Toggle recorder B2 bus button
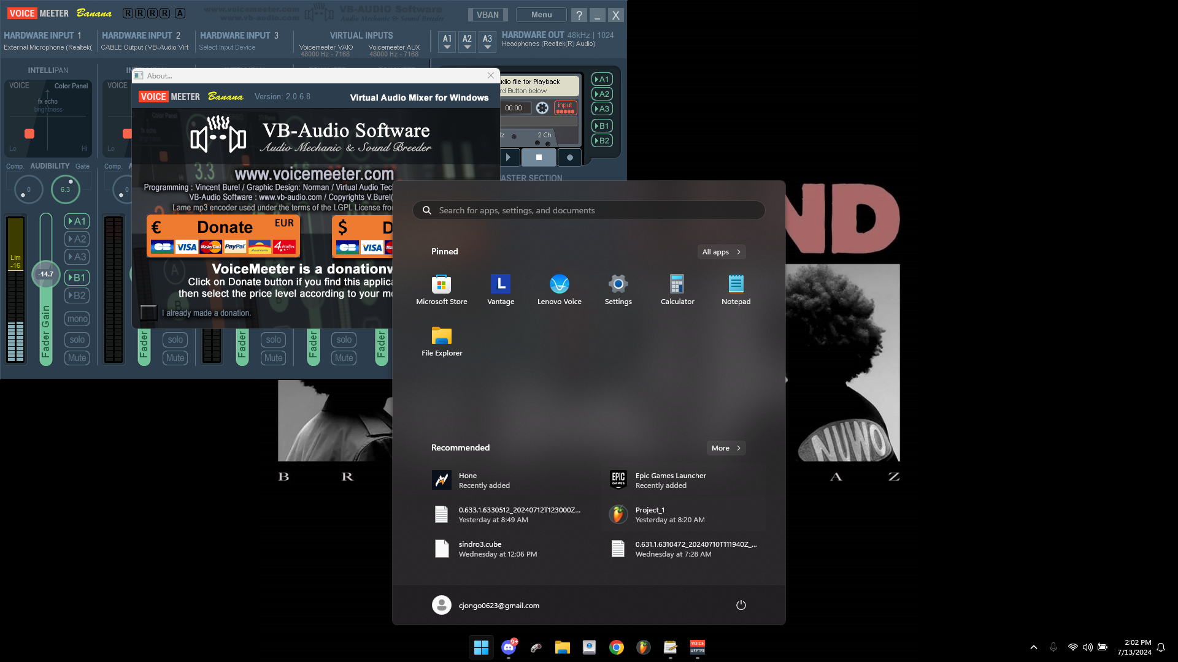1178x662 pixels. click(602, 140)
